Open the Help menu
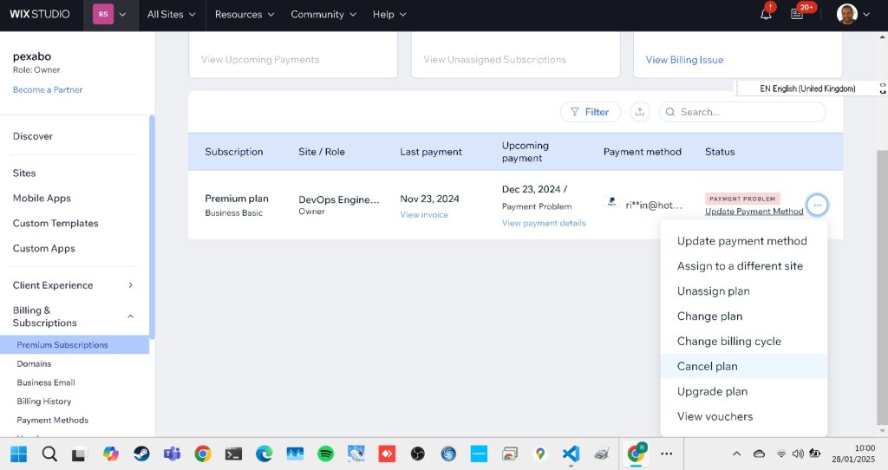The height and width of the screenshot is (470, 888). [x=389, y=15]
